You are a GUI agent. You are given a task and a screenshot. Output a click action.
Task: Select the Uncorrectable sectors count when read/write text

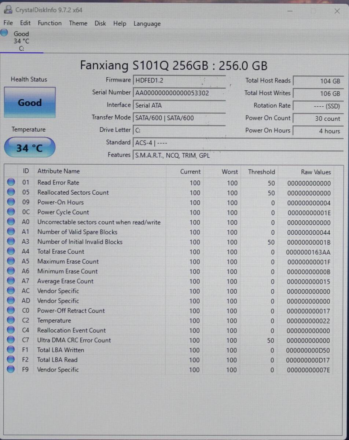click(99, 222)
